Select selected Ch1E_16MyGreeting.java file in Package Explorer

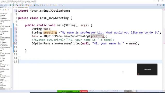(x=5, y=38)
